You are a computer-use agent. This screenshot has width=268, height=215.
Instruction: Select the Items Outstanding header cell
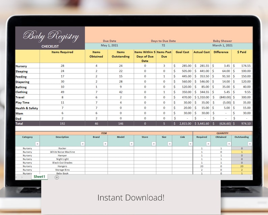click(121, 56)
